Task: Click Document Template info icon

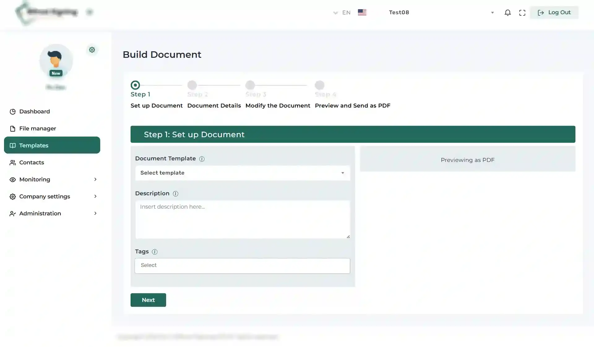Action: click(202, 159)
